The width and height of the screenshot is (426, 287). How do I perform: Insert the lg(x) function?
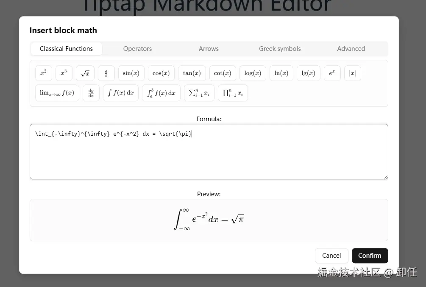click(308, 73)
